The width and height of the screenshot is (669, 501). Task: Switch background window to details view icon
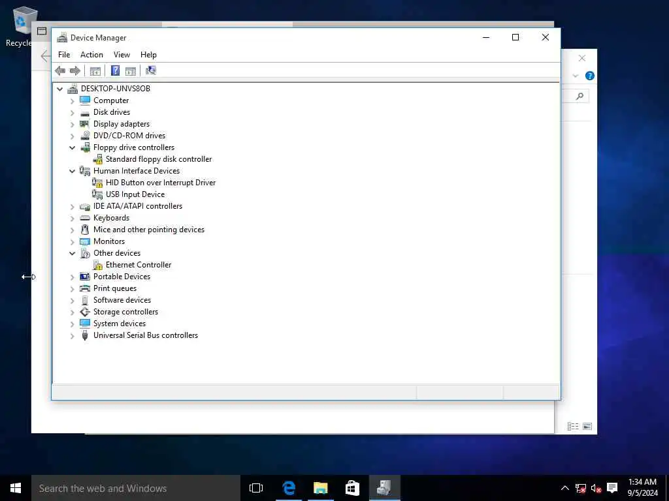click(573, 427)
